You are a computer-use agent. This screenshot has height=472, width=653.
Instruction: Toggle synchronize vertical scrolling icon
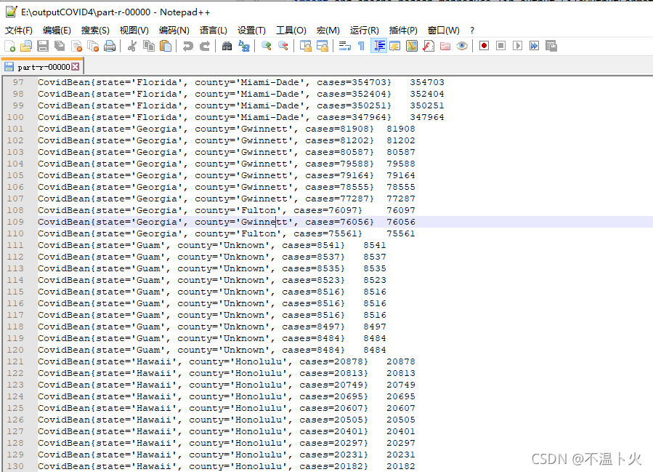tap(306, 46)
